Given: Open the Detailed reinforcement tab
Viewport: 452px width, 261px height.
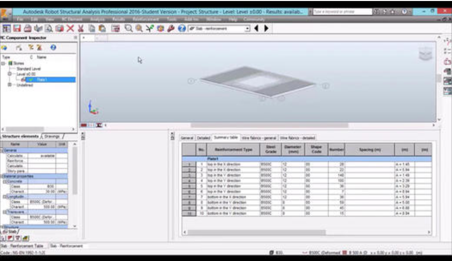Looking at the screenshot, I should point(203,138).
